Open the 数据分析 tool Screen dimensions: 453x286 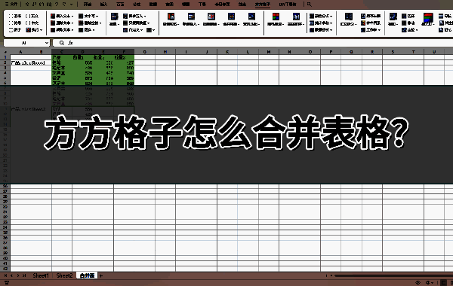pyautogui.click(x=321, y=30)
